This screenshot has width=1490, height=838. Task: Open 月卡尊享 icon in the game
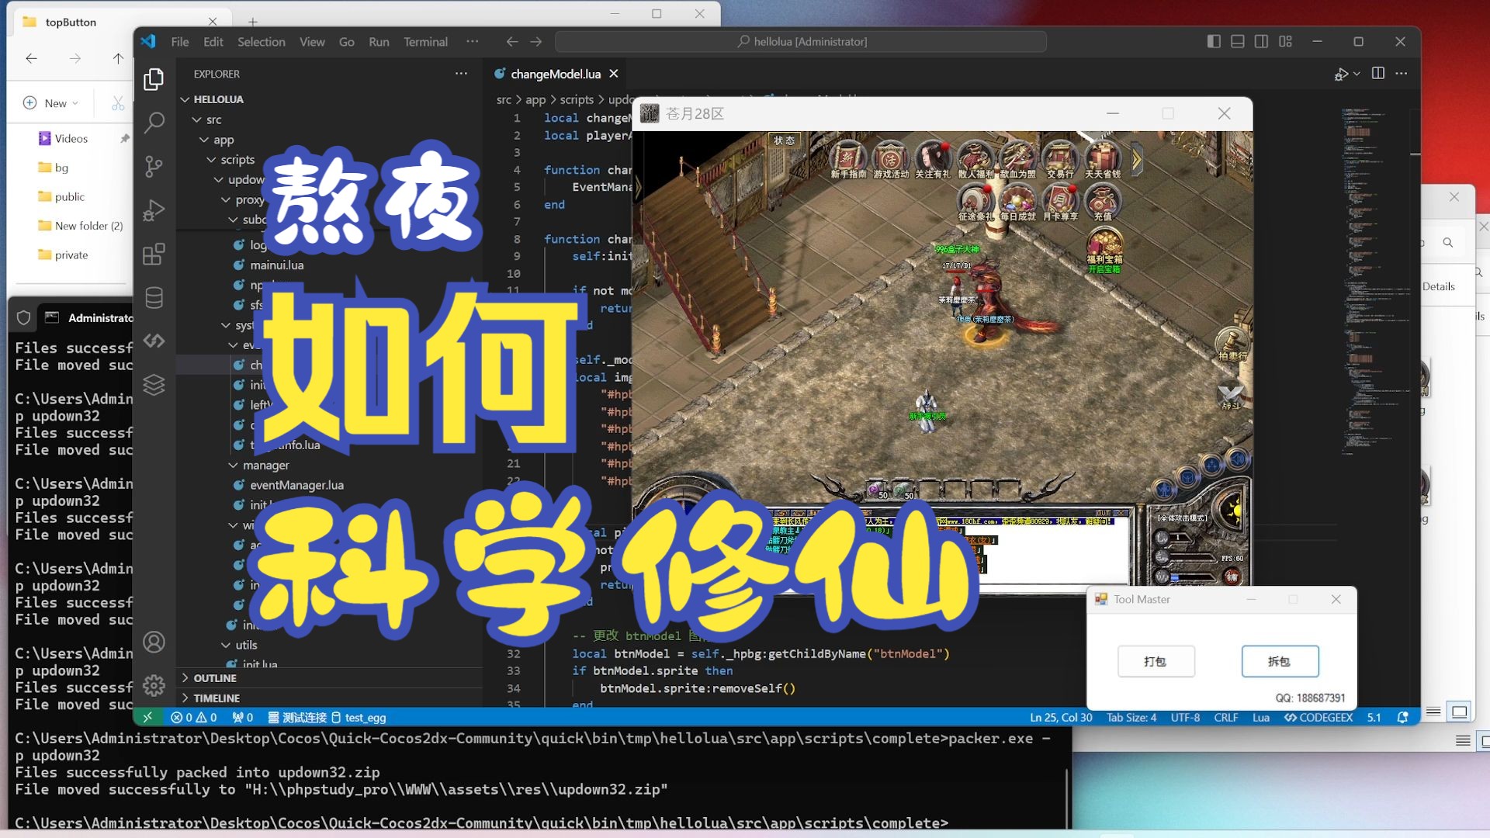coord(1060,204)
